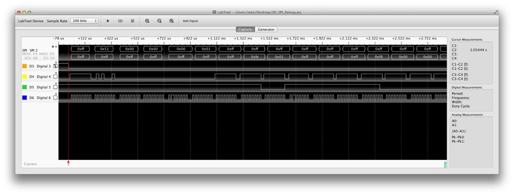Toggle trigger box for Digital 6

click(55, 97)
